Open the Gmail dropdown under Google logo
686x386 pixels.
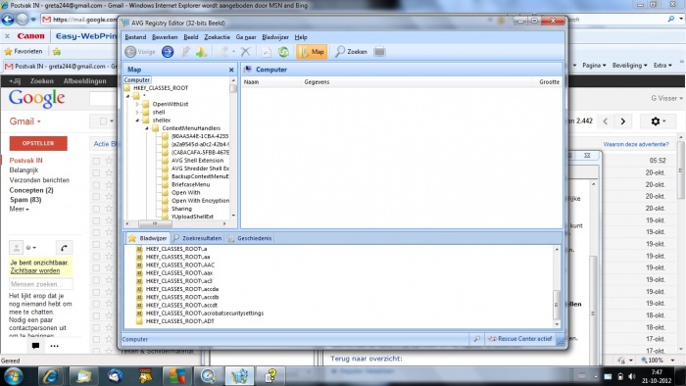24,121
